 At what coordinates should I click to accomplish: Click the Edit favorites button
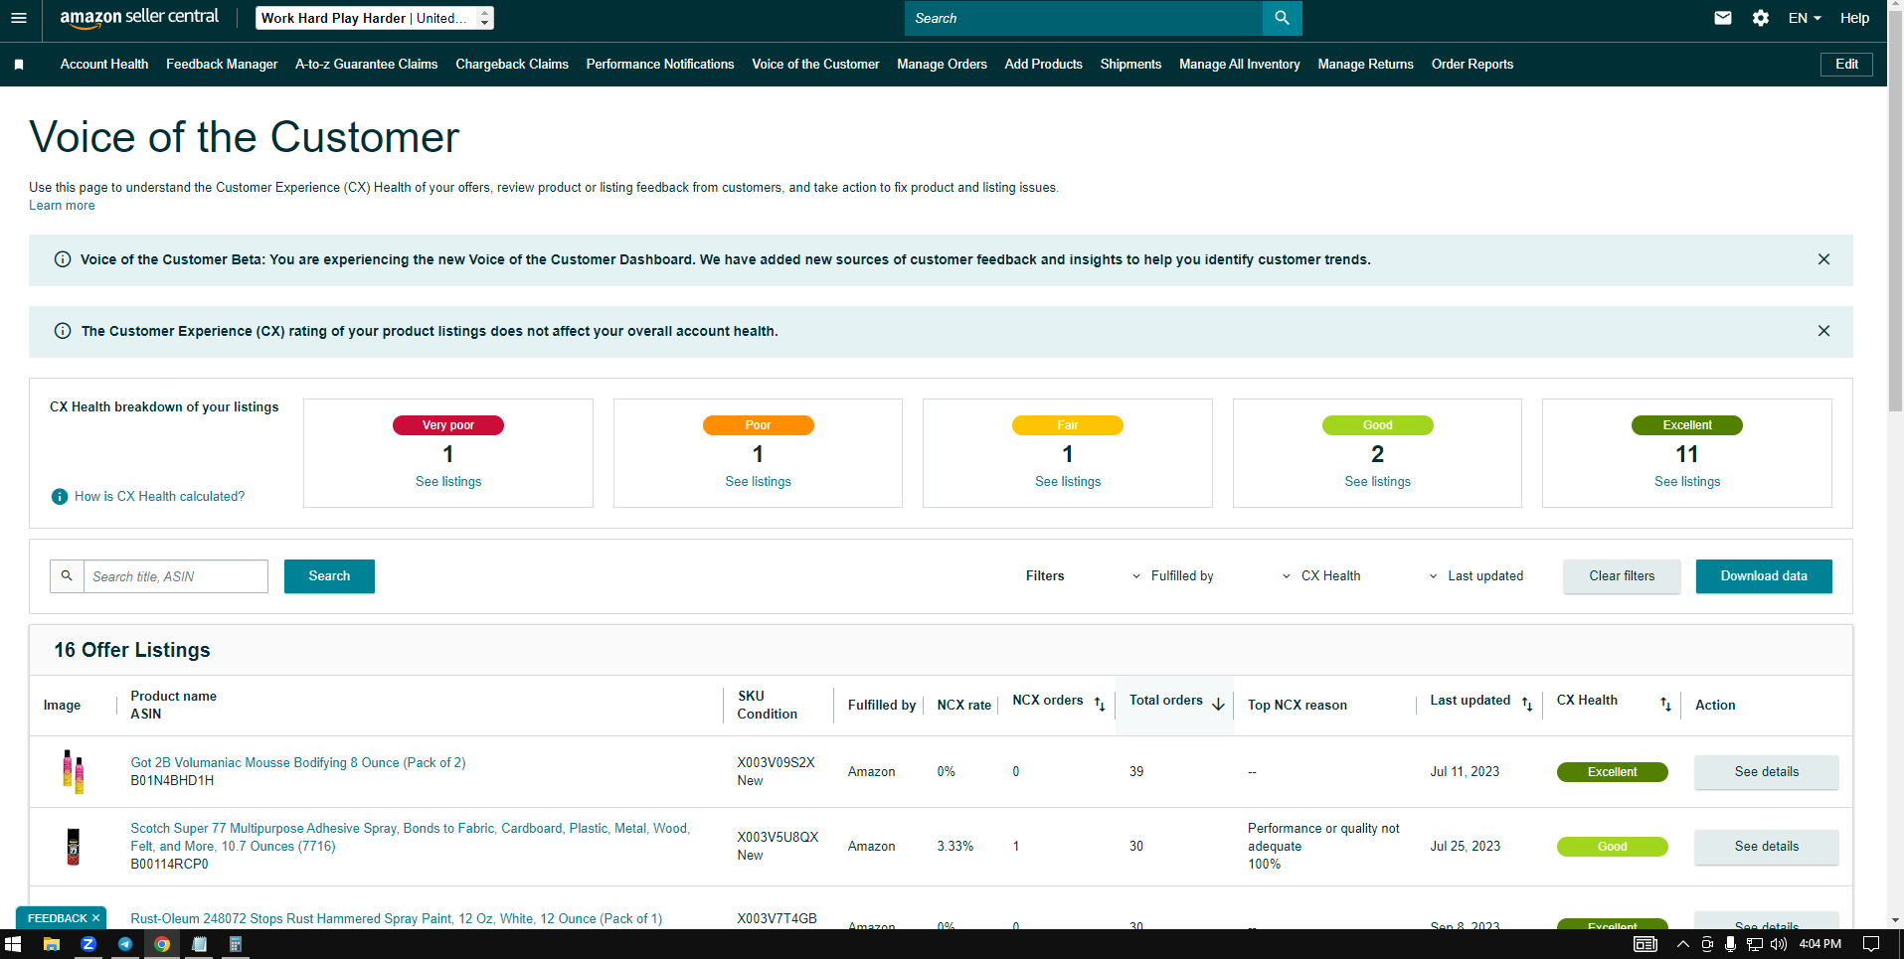1846,65
